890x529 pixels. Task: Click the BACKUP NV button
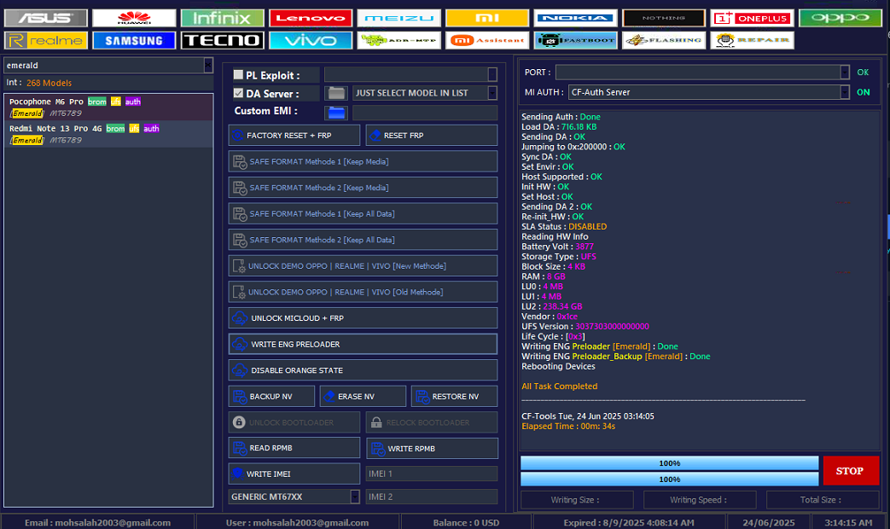271,396
